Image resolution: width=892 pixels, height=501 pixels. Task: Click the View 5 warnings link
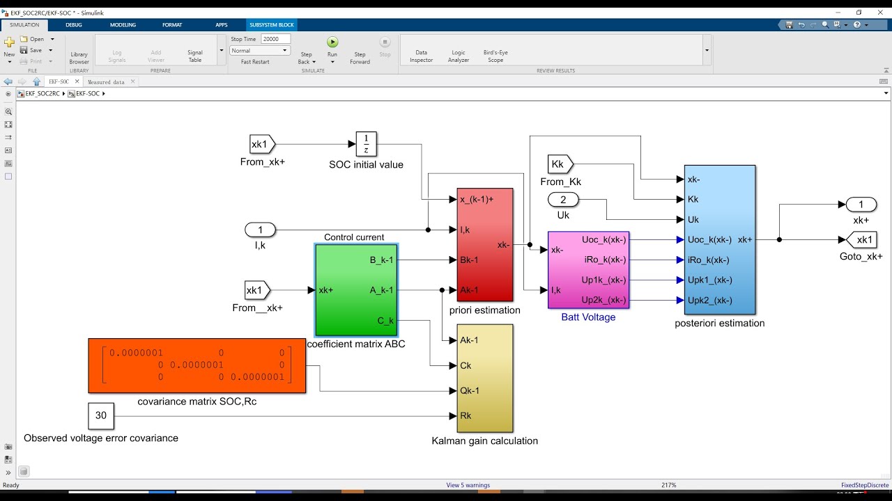[468, 485]
